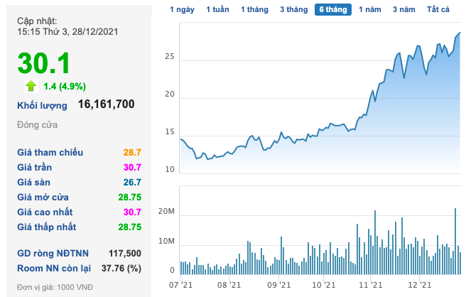Click the price line peak at chart's right end
The height and width of the screenshot is (297, 466).
(460, 33)
